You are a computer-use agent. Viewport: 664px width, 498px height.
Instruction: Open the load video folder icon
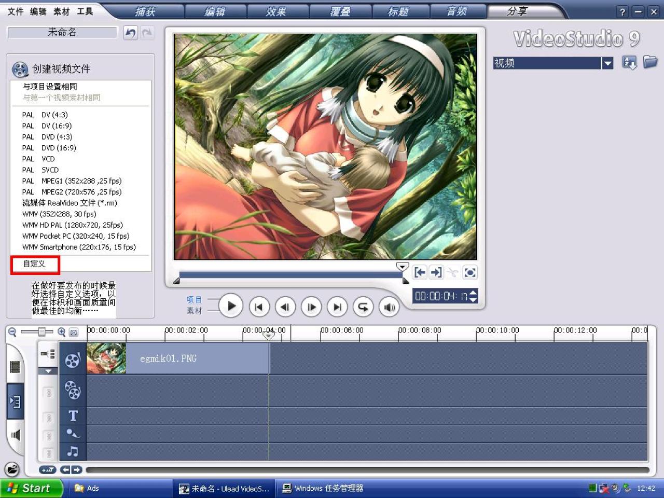pos(650,62)
